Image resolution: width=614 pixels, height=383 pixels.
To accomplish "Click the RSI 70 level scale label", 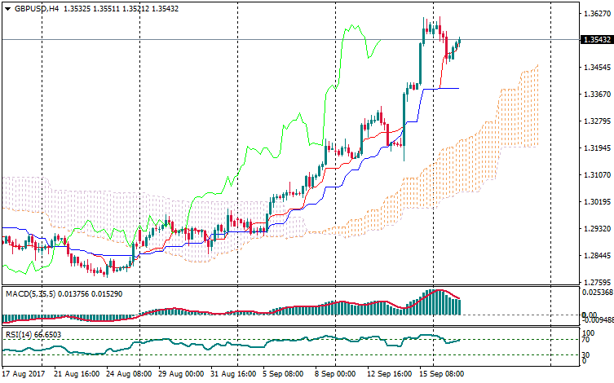I will 585,340.
